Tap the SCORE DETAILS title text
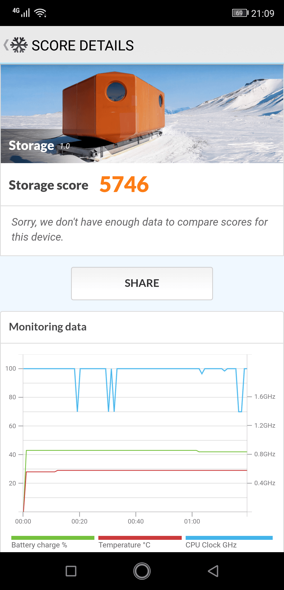The height and width of the screenshot is (590, 284). pos(83,45)
